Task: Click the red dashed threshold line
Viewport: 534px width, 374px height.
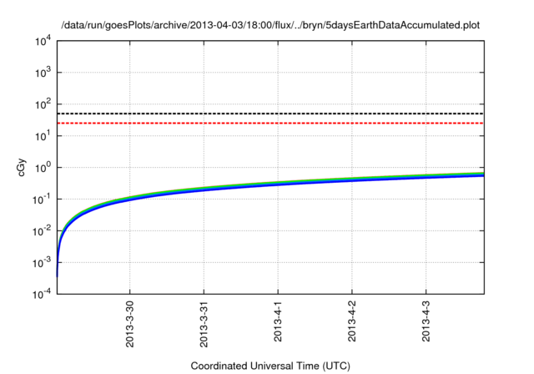Action: (270, 123)
